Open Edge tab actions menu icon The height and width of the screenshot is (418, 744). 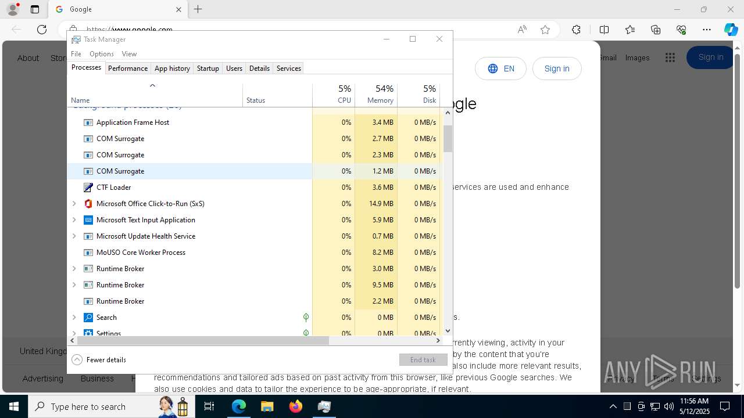35,9
